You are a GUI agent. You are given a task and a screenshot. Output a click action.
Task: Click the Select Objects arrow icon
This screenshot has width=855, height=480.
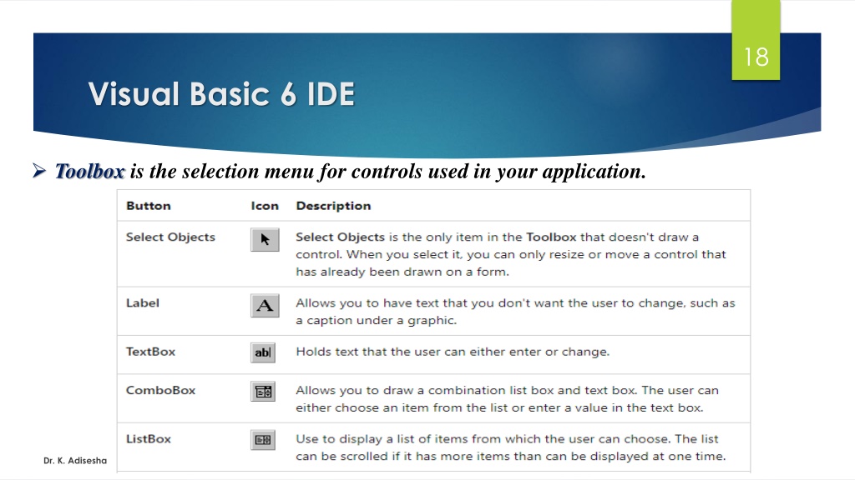click(265, 239)
